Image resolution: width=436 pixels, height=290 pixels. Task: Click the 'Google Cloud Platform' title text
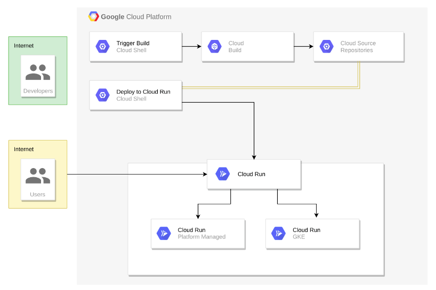pos(136,16)
